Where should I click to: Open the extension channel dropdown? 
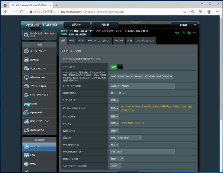[114, 131]
